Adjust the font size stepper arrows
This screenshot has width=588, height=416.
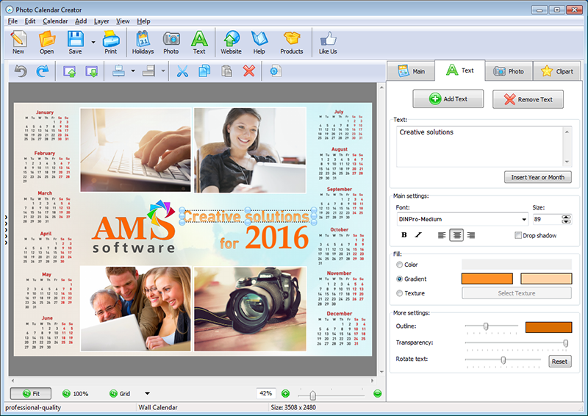(x=566, y=219)
